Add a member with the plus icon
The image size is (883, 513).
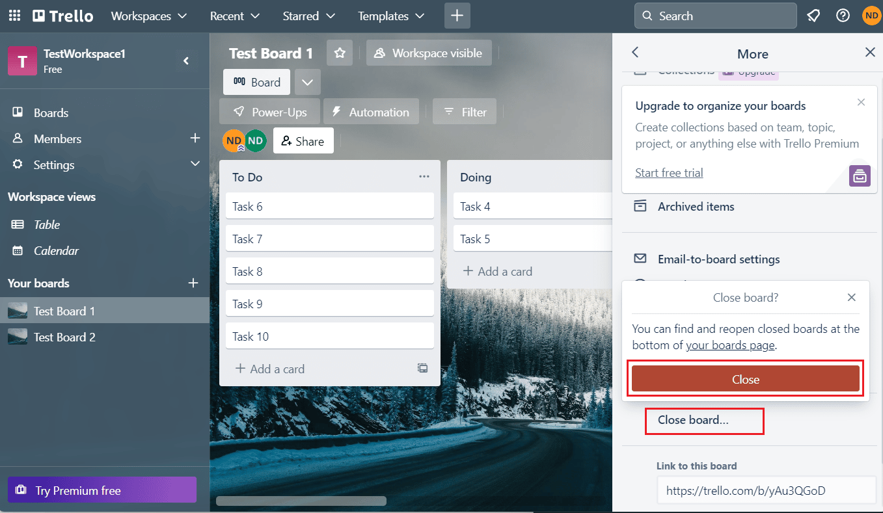coord(195,138)
